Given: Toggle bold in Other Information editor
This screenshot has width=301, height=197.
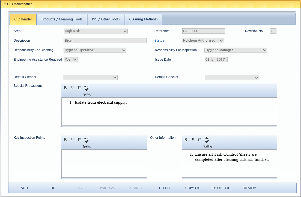Looking at the screenshot, I should coord(186,140).
